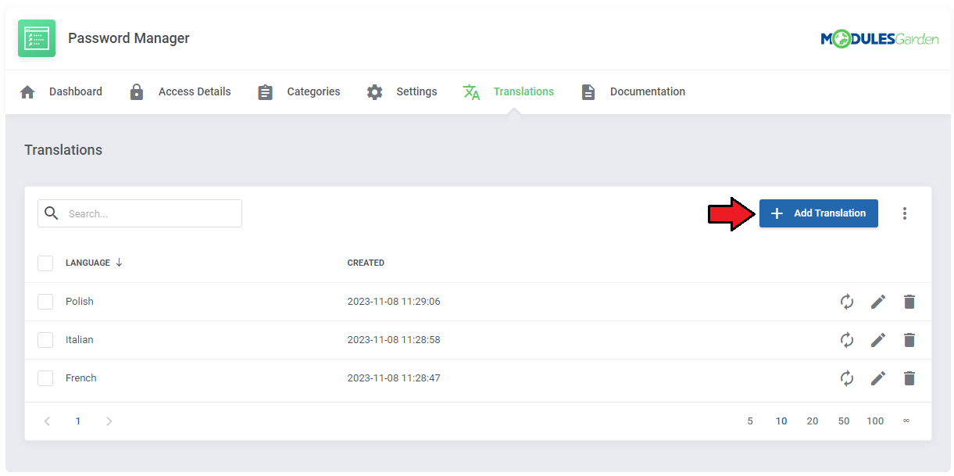Delete the Italian translation
Viewport: 954px width, 476px height.
point(909,340)
